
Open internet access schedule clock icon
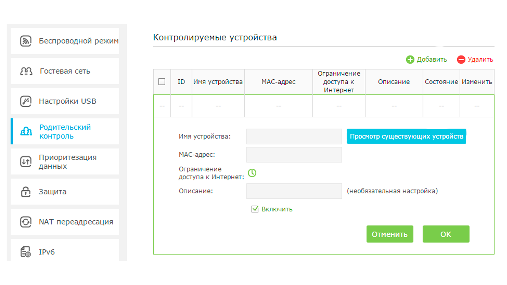[x=252, y=173]
